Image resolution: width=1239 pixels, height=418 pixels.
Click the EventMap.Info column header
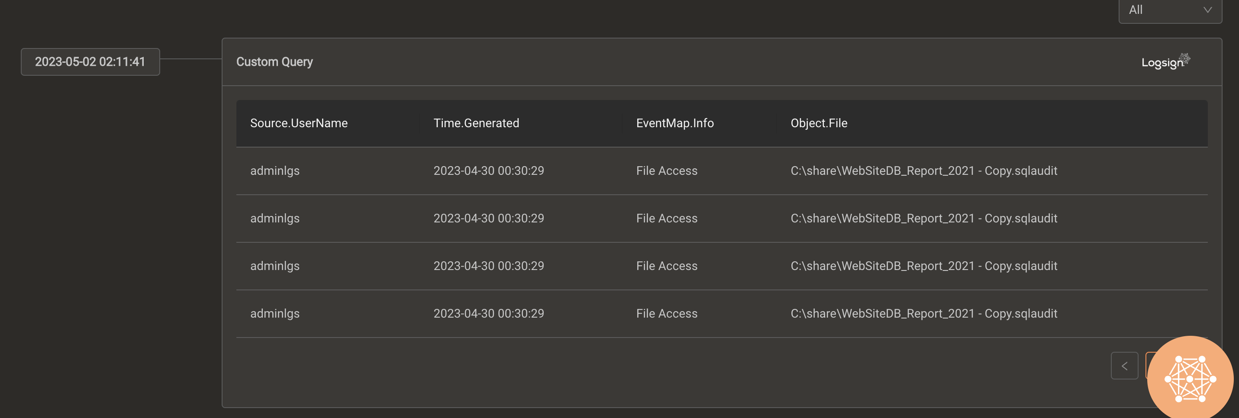pyautogui.click(x=675, y=123)
